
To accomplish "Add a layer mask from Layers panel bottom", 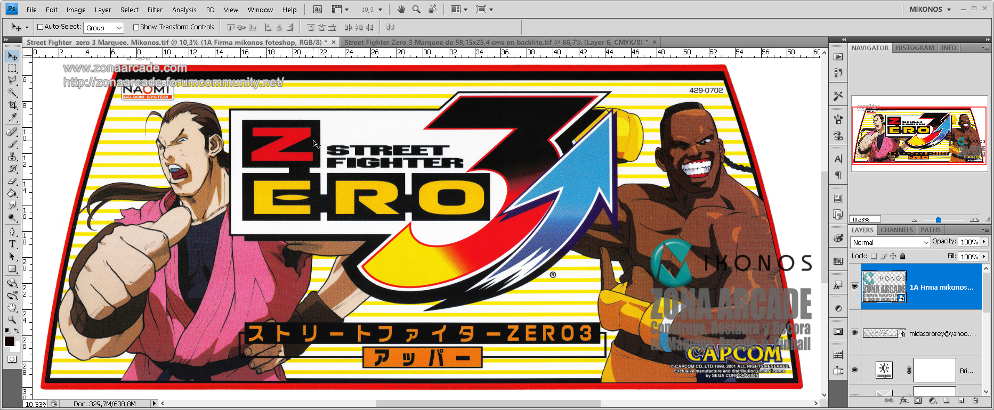I will [918, 400].
